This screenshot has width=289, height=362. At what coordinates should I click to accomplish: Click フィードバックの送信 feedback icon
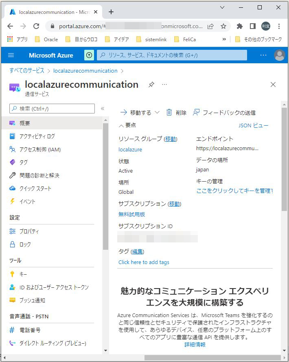tap(196, 112)
